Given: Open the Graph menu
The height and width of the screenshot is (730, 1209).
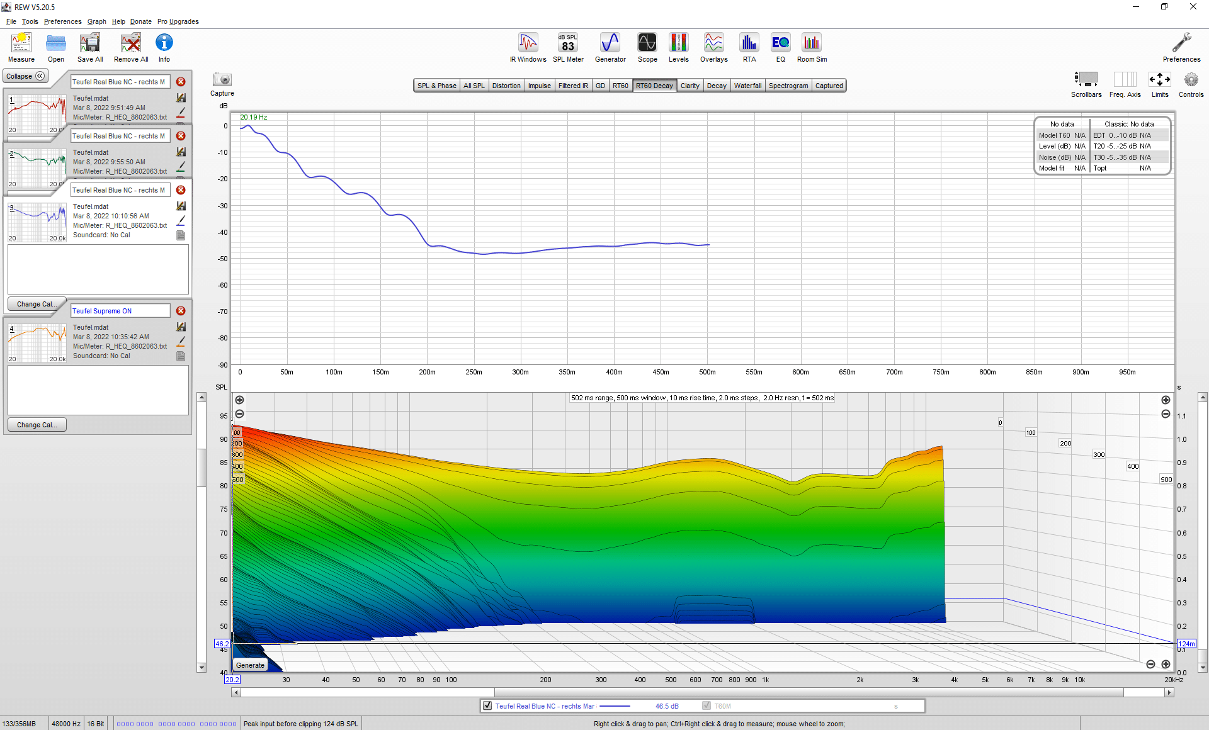Looking at the screenshot, I should pyautogui.click(x=97, y=21).
